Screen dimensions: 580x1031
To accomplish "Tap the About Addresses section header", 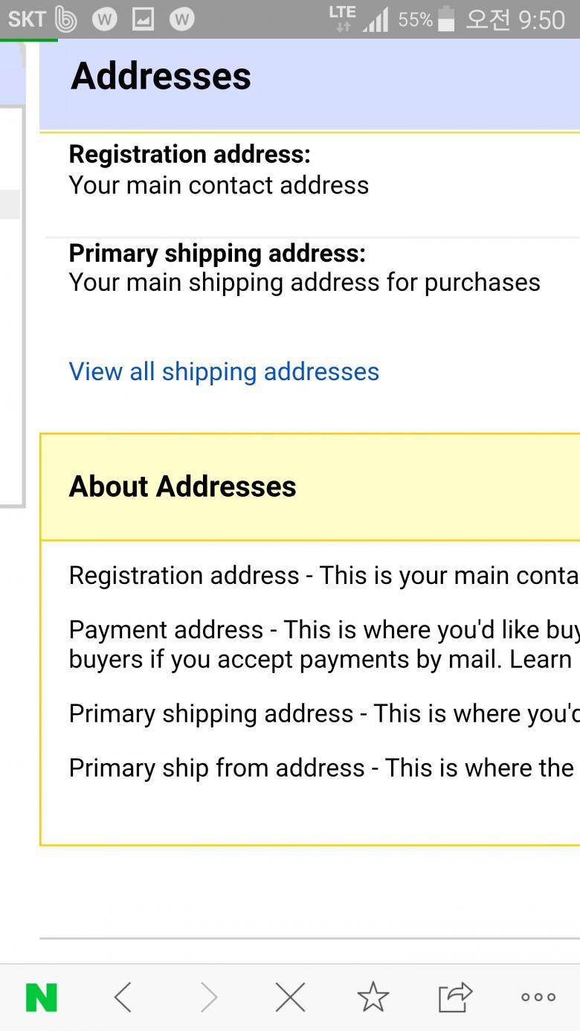I will tap(183, 486).
